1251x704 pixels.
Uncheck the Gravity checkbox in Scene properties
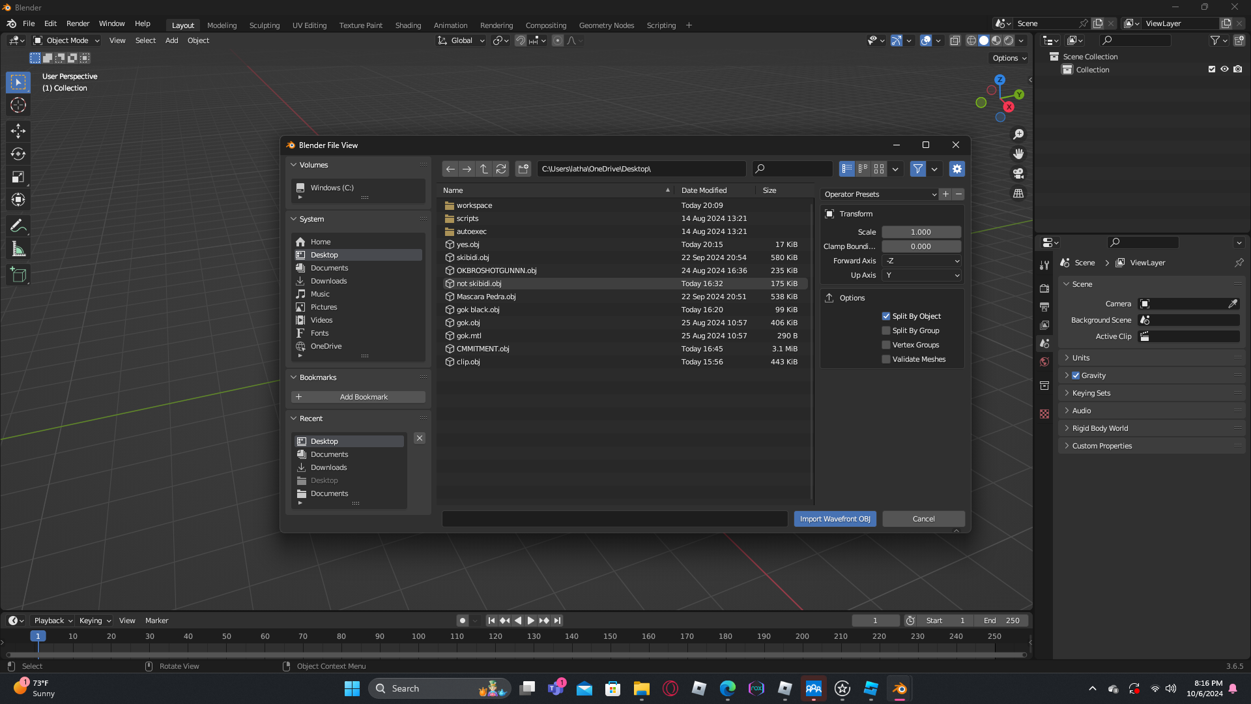point(1076,375)
